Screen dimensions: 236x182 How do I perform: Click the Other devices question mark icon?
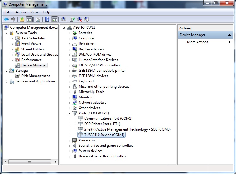click(x=75, y=108)
